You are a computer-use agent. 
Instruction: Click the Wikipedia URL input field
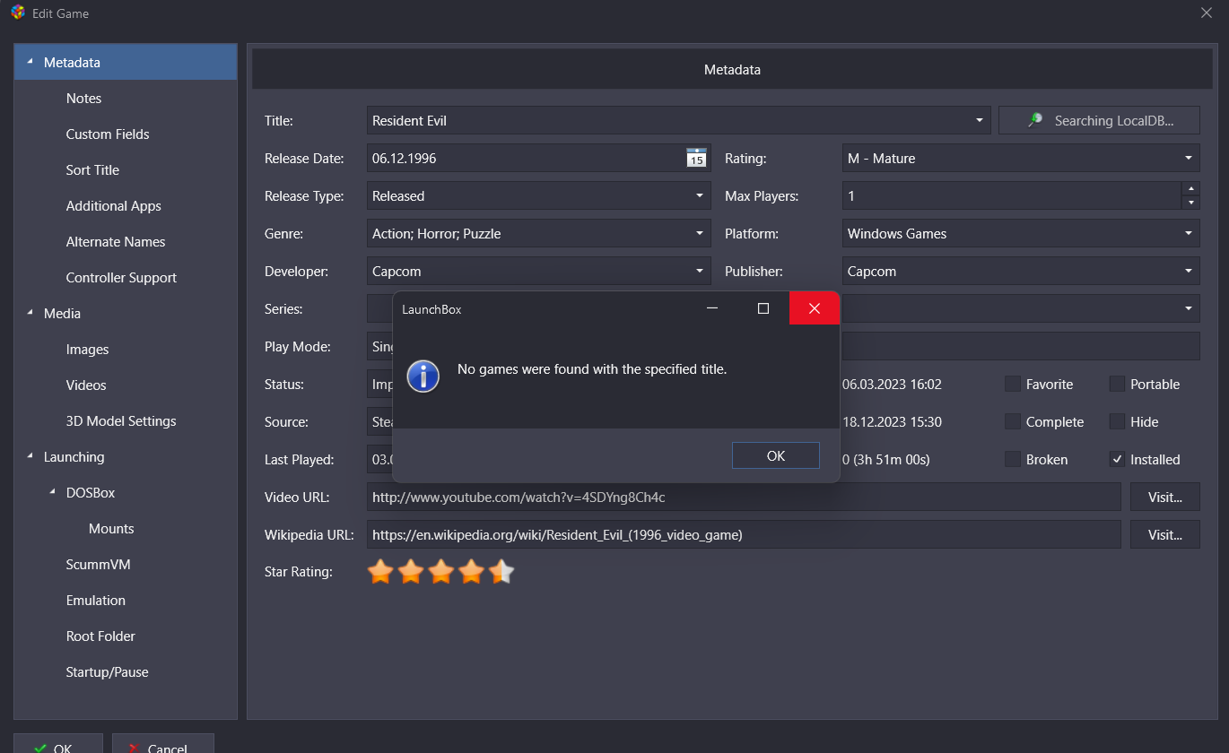(x=744, y=534)
